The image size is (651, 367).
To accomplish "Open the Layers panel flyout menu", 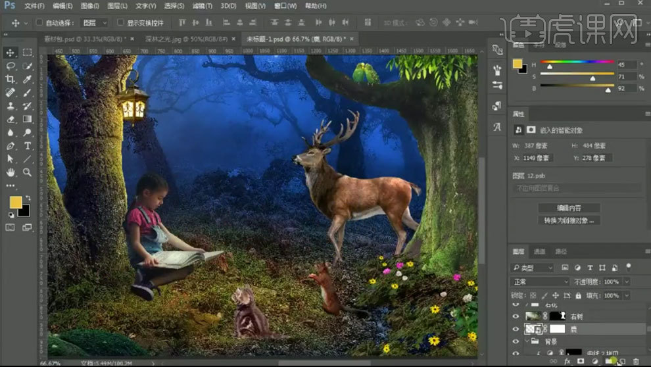I will [x=647, y=252].
